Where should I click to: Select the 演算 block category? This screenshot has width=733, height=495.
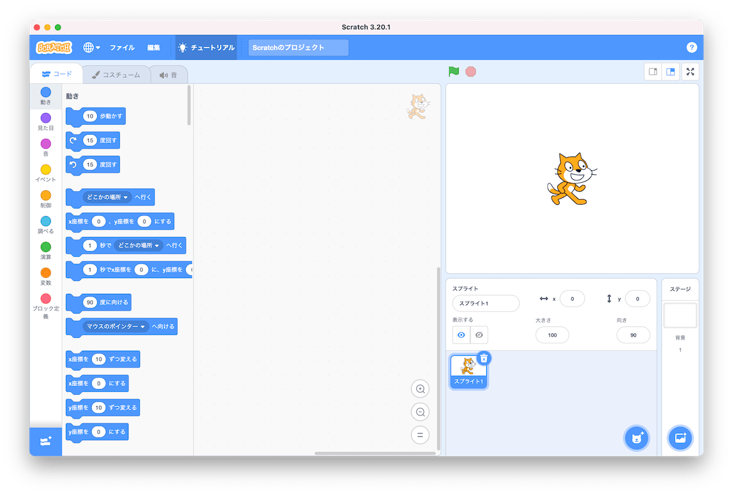pos(46,251)
